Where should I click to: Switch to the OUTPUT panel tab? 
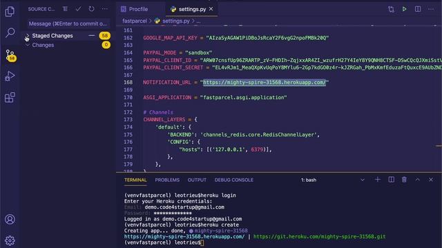click(x=197, y=180)
